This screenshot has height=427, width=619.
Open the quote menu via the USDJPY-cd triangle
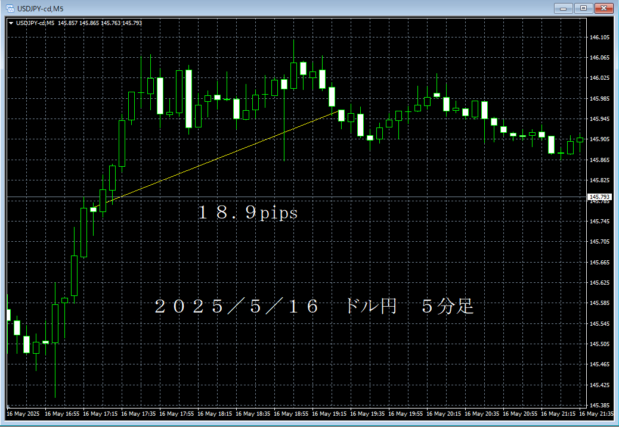coord(11,23)
